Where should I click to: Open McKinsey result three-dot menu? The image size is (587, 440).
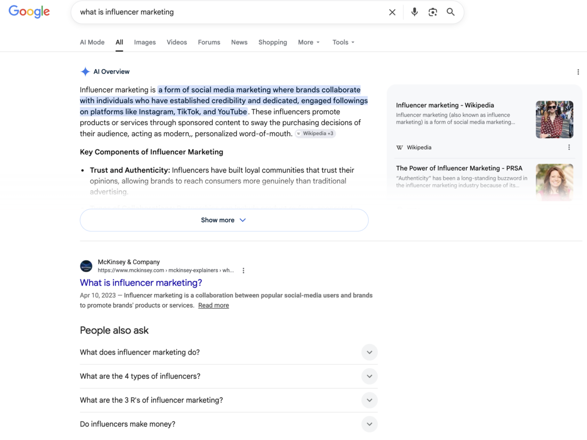click(244, 271)
